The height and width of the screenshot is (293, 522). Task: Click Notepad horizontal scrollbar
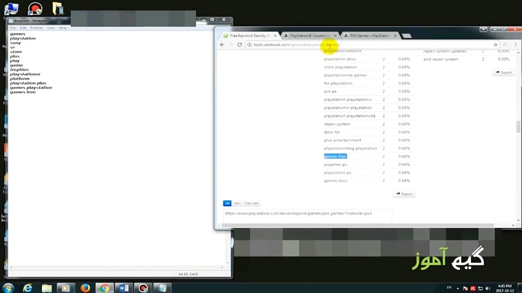click(117, 267)
